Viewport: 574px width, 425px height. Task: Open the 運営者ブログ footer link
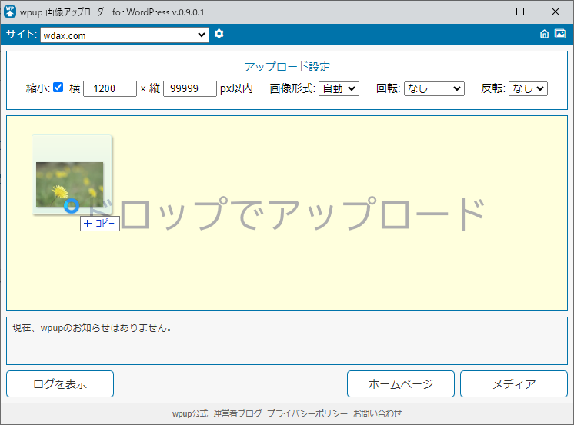[237, 413]
